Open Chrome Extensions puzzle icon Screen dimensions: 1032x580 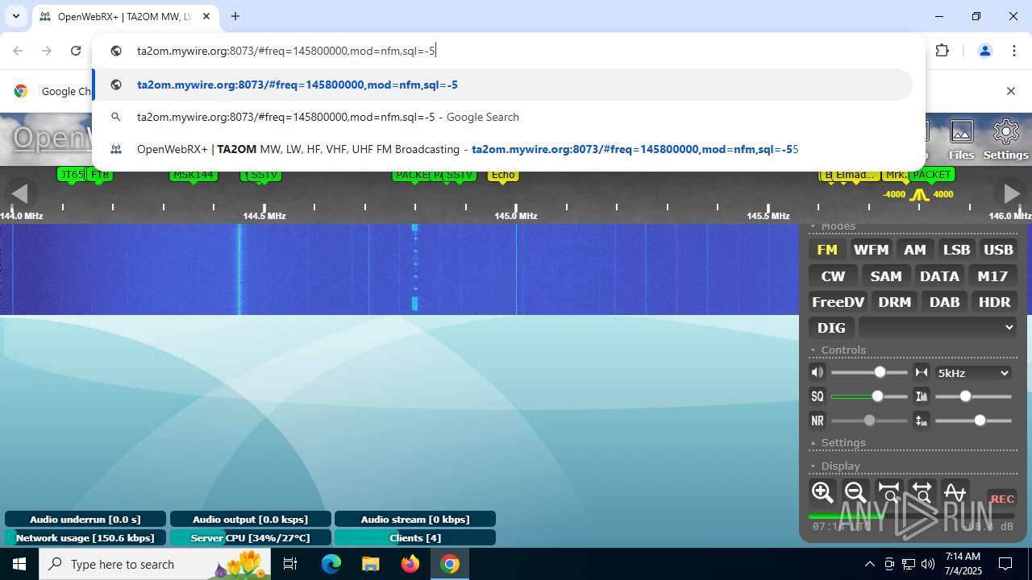coord(942,51)
